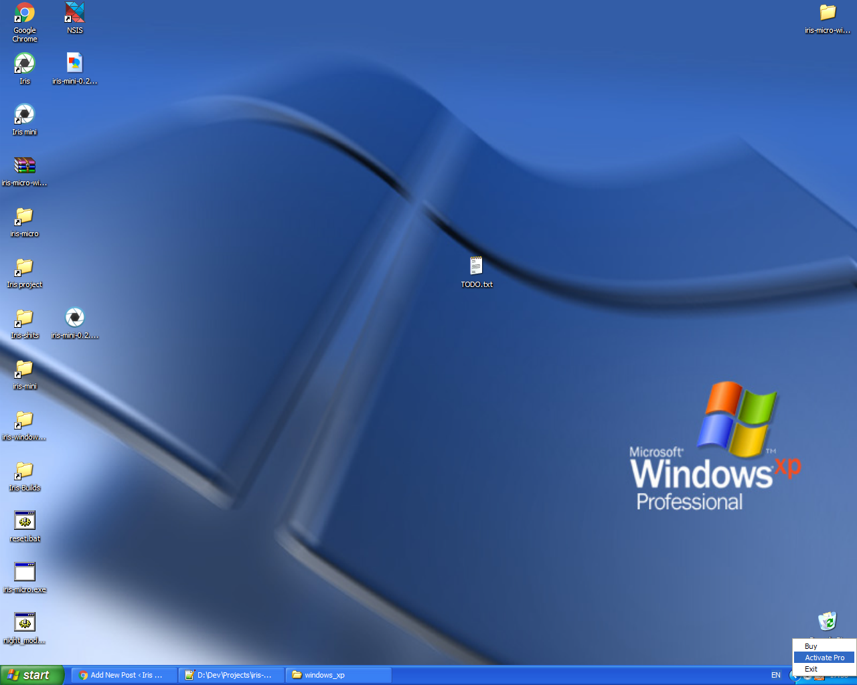Launch the NSIS desktop shortcut
The image size is (857, 685).
[75, 17]
